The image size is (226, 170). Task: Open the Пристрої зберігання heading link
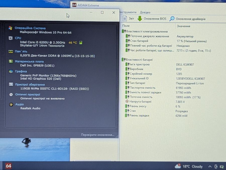(30, 84)
